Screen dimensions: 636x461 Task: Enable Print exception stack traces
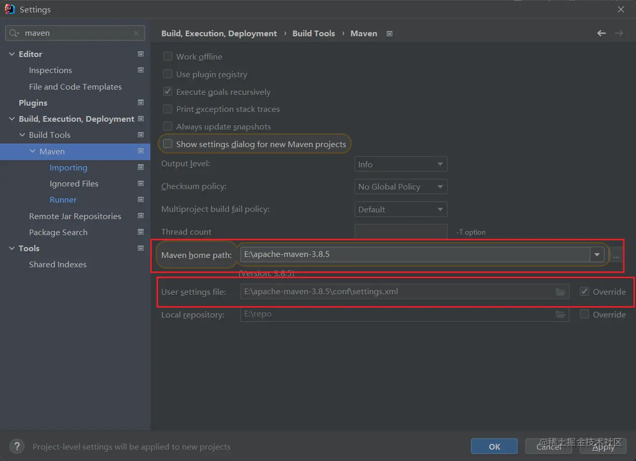167,109
